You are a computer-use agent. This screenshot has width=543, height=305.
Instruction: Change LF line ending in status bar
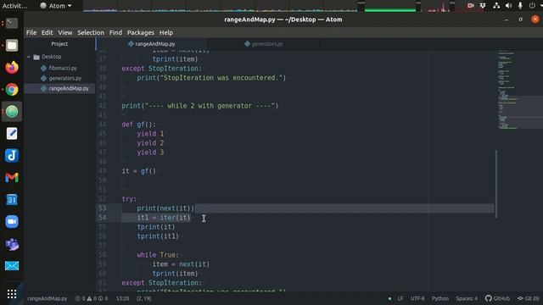coord(400,298)
